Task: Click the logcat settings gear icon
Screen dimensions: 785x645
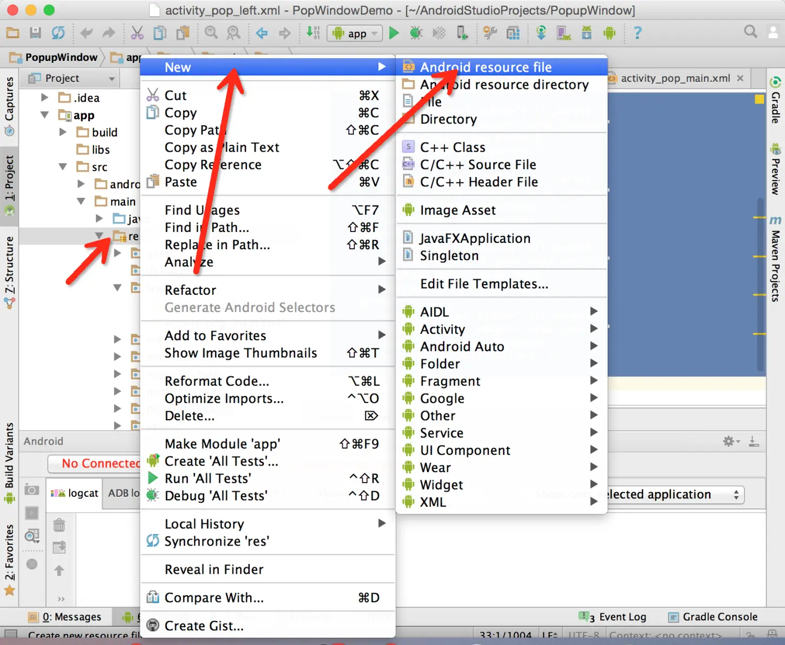Action: pyautogui.click(x=731, y=441)
